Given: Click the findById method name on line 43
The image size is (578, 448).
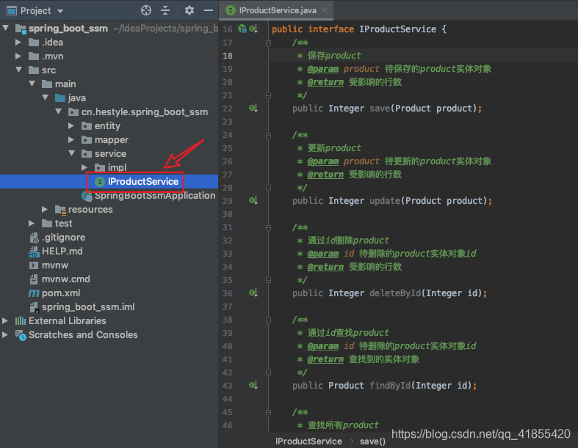Looking at the screenshot, I should [x=390, y=386].
